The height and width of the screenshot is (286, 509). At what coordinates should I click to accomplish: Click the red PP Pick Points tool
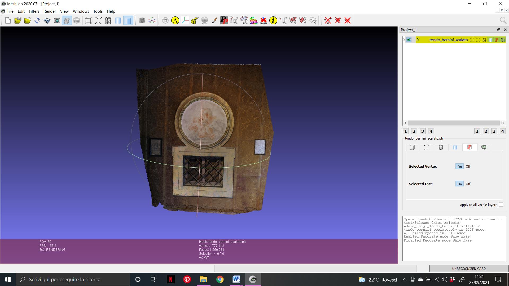pyautogui.click(x=224, y=20)
